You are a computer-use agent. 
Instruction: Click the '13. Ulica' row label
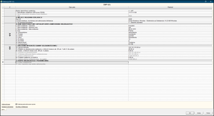pos(18,38)
